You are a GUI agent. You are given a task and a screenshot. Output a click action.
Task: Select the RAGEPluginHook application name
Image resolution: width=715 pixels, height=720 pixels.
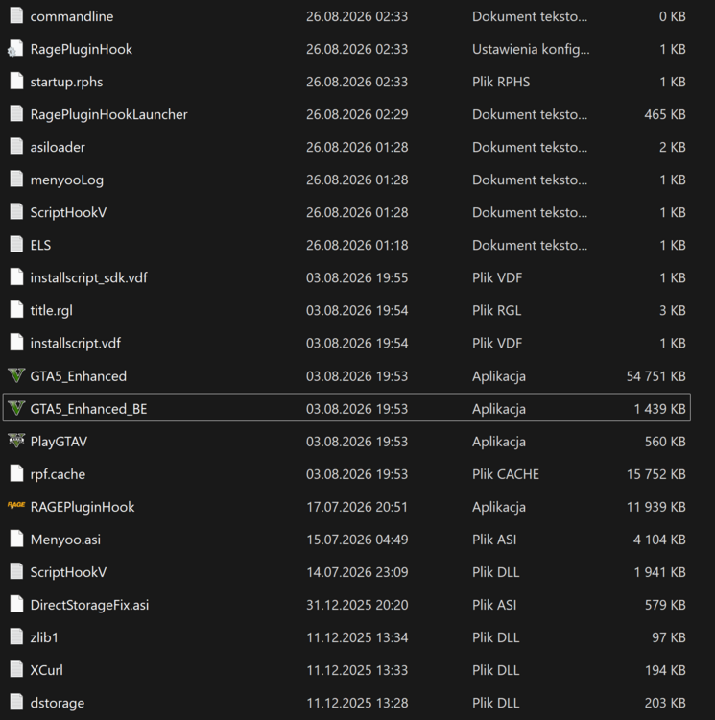click(83, 507)
